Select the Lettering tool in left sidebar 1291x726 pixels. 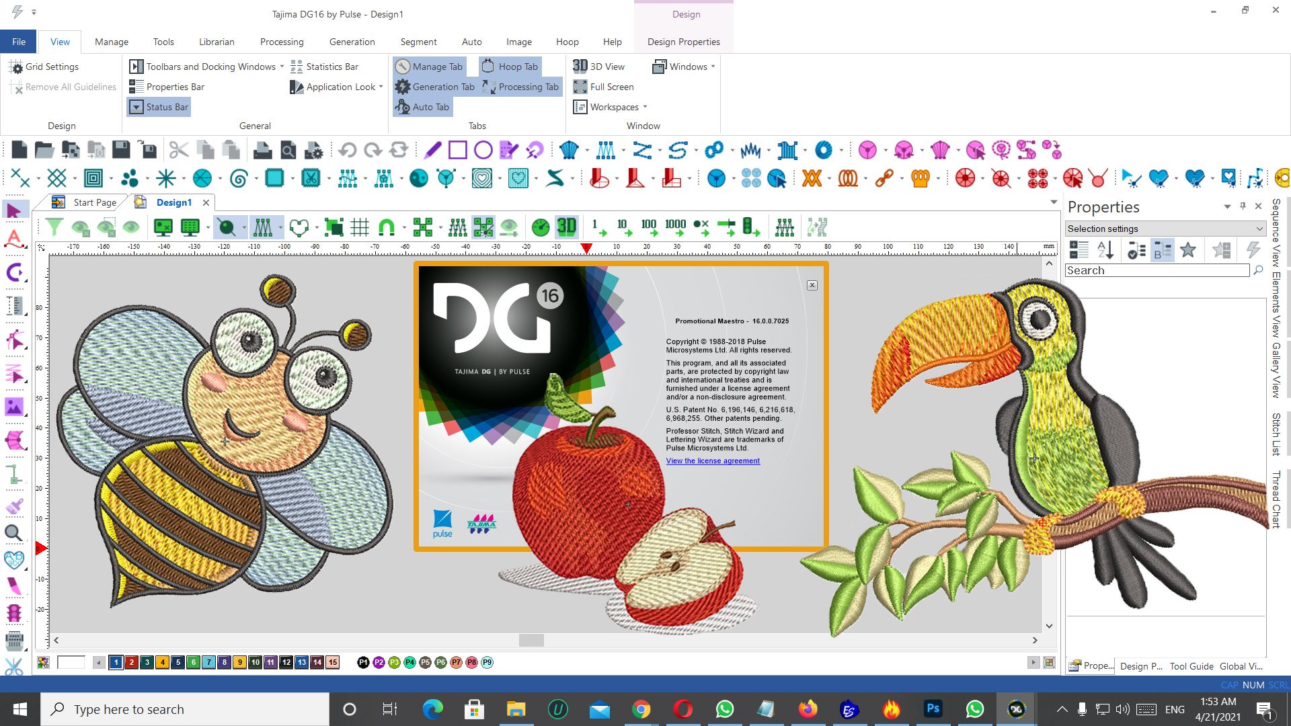(14, 239)
